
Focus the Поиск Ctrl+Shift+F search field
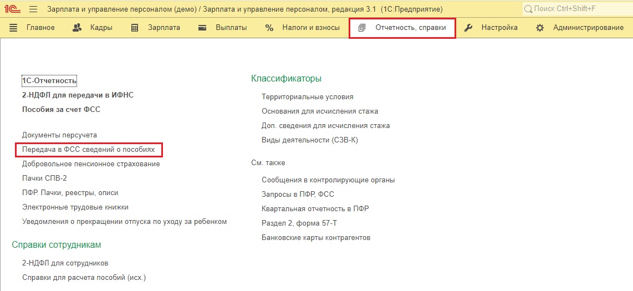[x=577, y=8]
